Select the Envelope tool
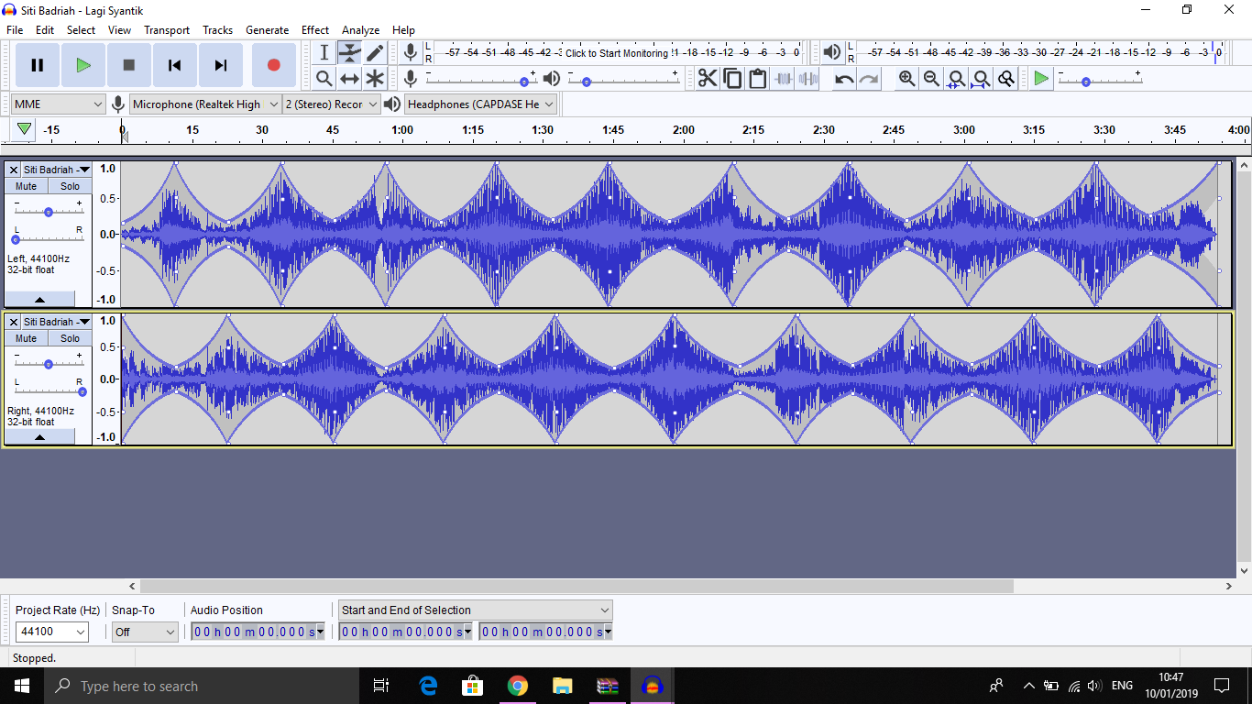This screenshot has height=704, width=1252. click(x=349, y=53)
